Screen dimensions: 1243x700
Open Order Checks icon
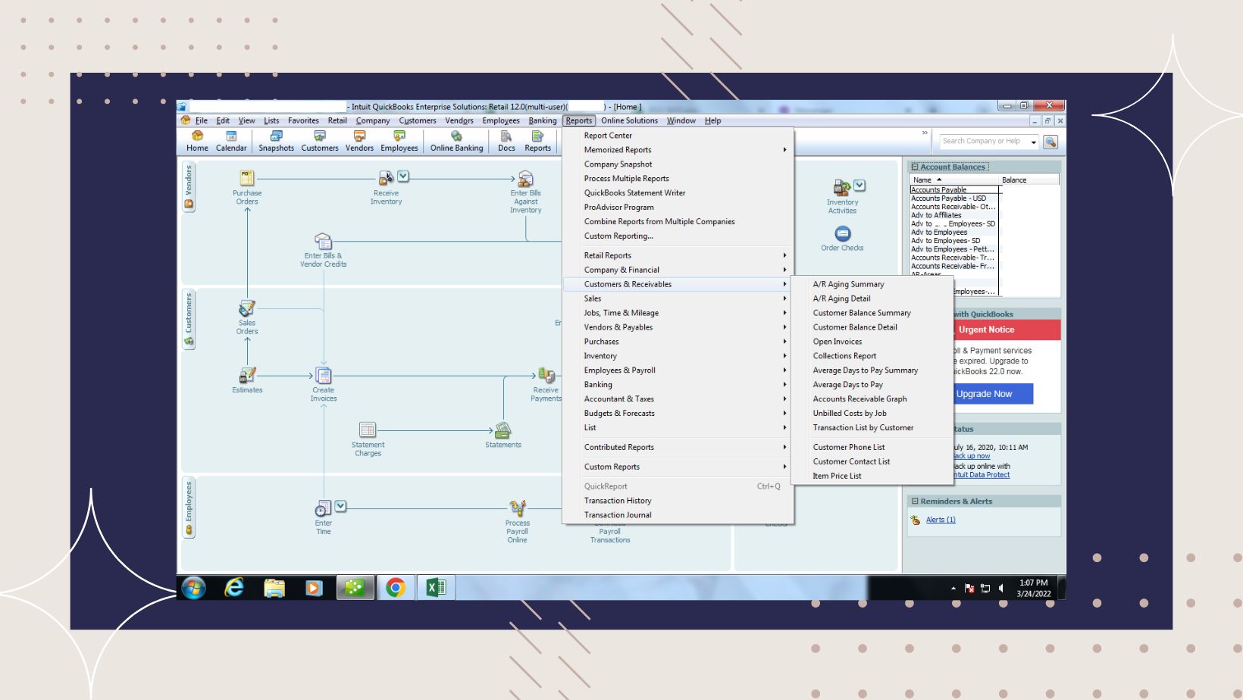pos(842,234)
